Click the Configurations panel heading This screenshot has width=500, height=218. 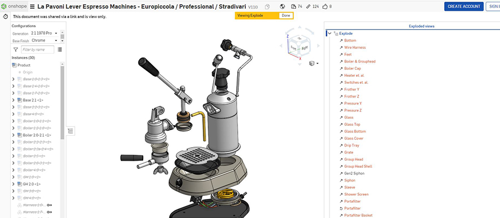coord(23,26)
